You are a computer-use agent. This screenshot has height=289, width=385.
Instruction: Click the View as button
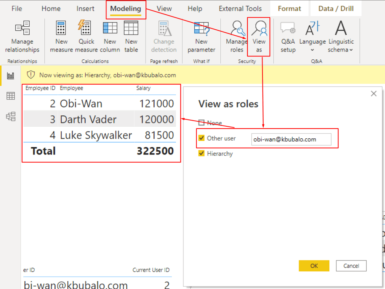click(x=259, y=37)
